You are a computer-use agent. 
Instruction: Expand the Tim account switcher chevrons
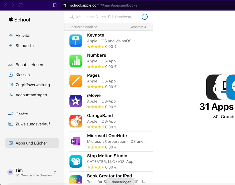click(x=55, y=172)
